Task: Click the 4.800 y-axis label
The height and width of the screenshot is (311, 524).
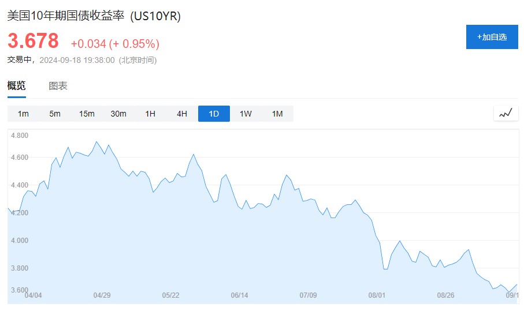Action: click(x=20, y=136)
